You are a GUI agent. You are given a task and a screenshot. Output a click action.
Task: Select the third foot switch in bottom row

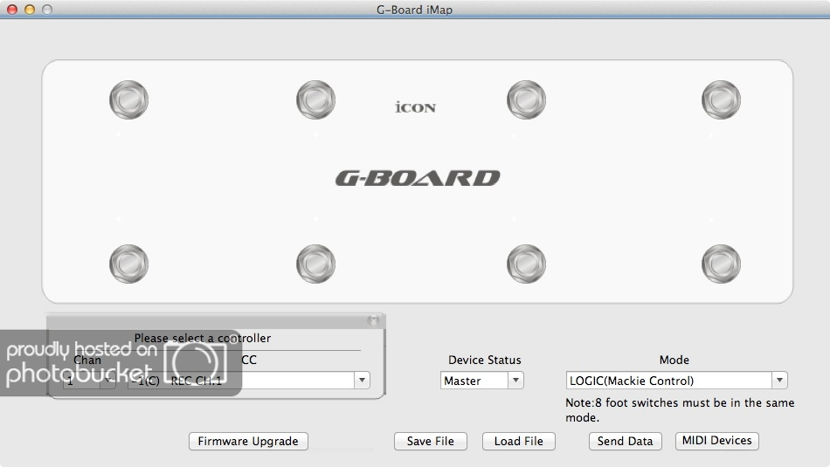[x=526, y=264]
